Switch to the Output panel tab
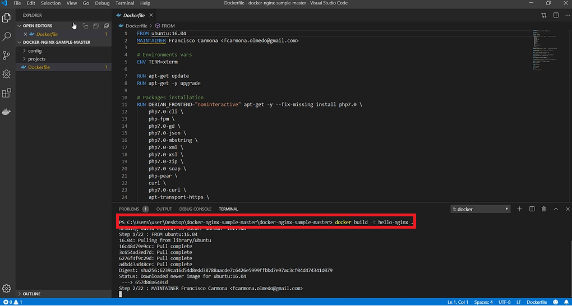The width and height of the screenshot is (572, 306). (x=164, y=209)
